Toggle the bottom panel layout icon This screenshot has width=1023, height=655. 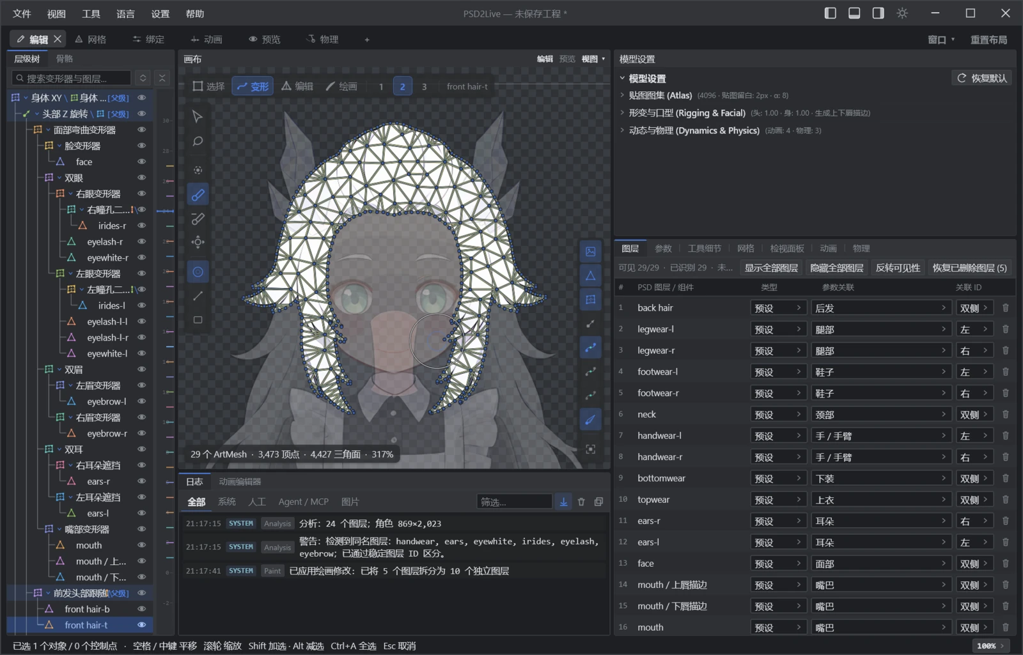[854, 13]
